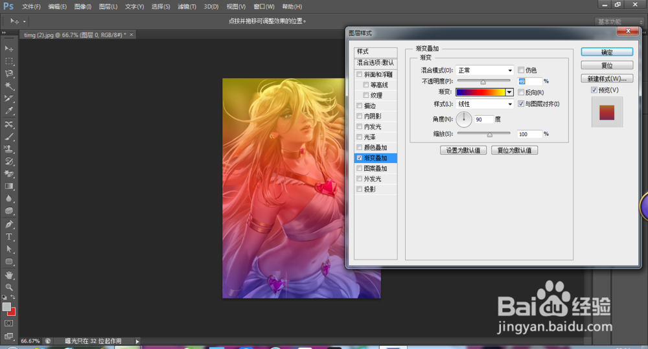The image size is (648, 349).
Task: Open the gradient picker arrow
Action: pyautogui.click(x=509, y=93)
